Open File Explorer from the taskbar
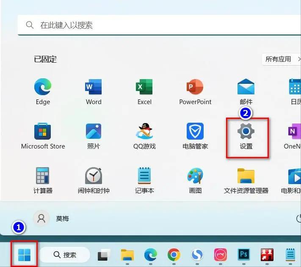Viewport: 301px width, 267px height. coord(127,255)
